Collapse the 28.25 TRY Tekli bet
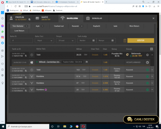The width and height of the screenshot is (161, 129). (152, 55)
